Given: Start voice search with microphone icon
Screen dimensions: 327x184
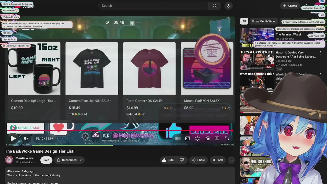Looking at the screenshot, I should click(228, 6).
